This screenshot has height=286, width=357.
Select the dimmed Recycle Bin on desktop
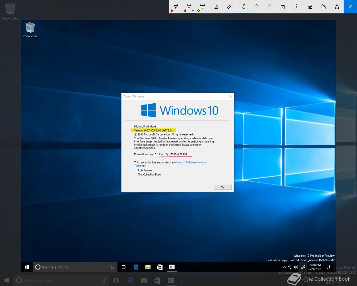tap(10, 12)
